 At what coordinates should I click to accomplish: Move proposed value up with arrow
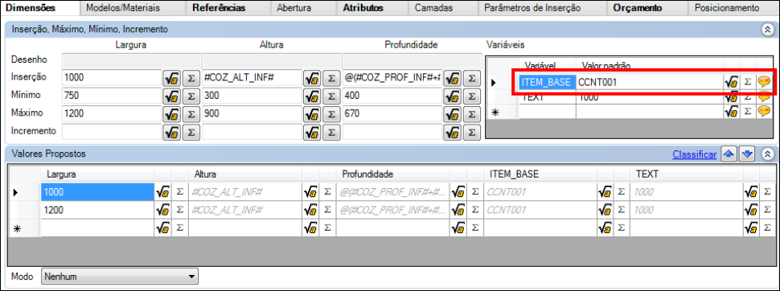click(x=729, y=154)
